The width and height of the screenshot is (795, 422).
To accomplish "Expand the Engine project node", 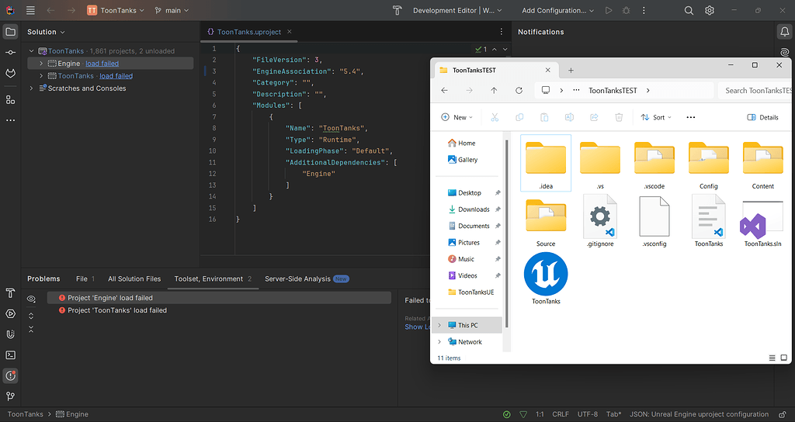I will point(41,64).
